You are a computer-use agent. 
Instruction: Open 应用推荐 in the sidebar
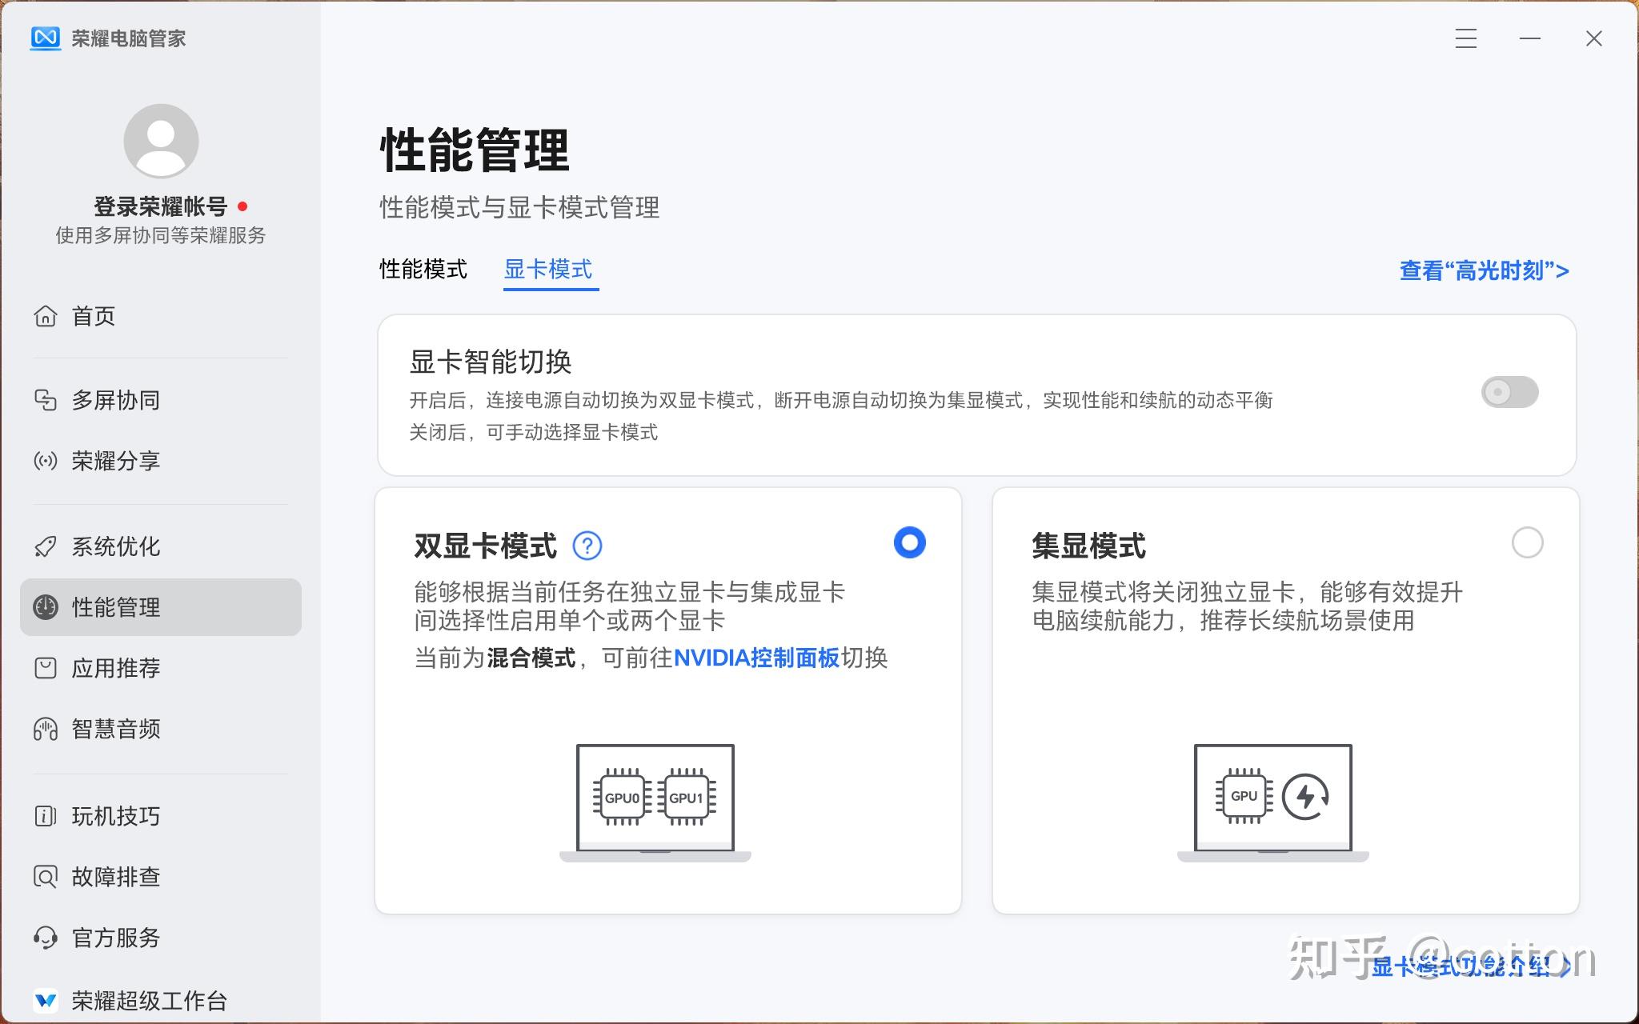point(161,668)
